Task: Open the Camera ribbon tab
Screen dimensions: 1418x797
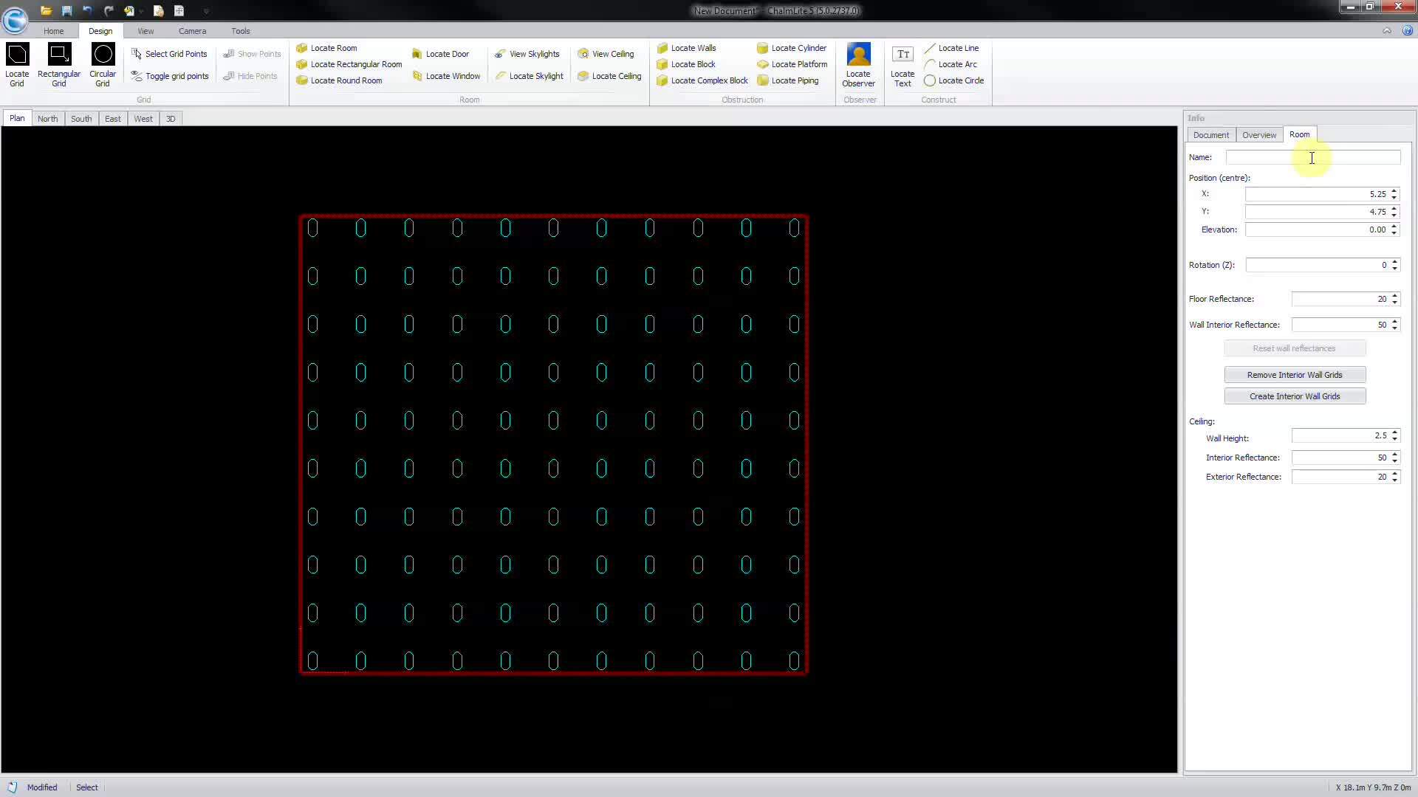Action: (192, 31)
